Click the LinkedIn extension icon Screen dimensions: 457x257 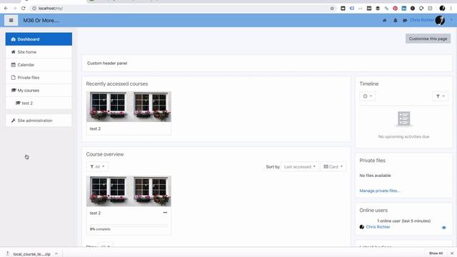(x=403, y=8)
